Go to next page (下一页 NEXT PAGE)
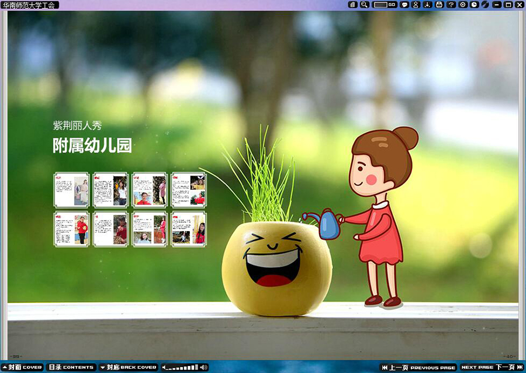526x373 pixels. tap(492, 367)
